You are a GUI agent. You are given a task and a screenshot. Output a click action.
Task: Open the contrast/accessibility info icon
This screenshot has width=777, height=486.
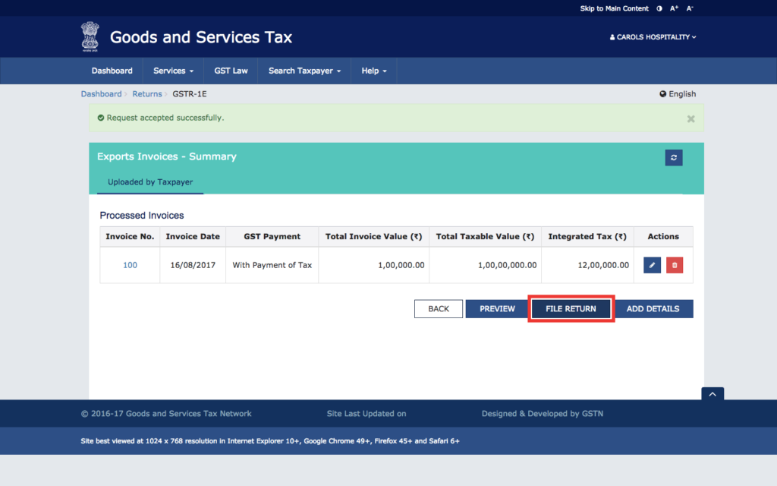coord(659,8)
